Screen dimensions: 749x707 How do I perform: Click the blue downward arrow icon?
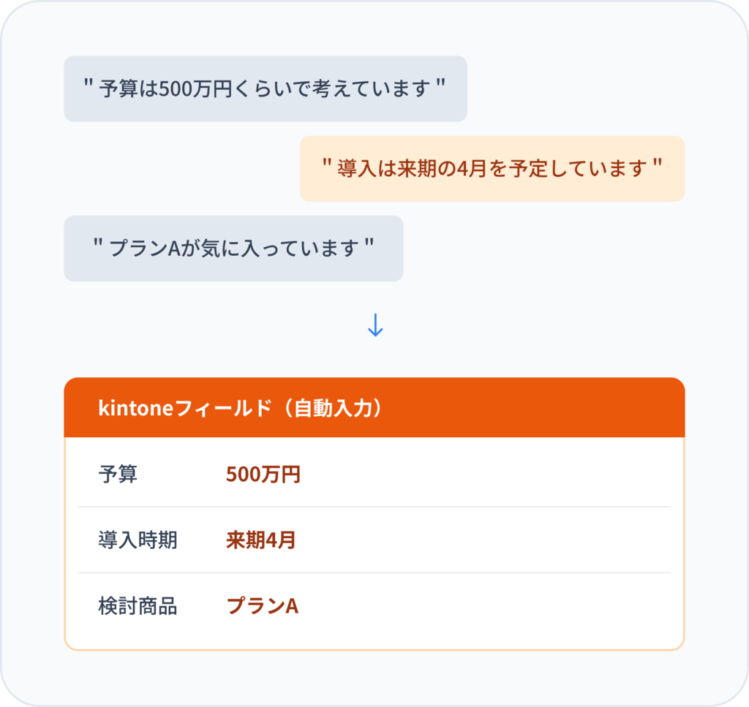click(374, 325)
